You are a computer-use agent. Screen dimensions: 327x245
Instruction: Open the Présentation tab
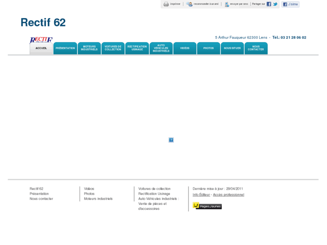65,49
